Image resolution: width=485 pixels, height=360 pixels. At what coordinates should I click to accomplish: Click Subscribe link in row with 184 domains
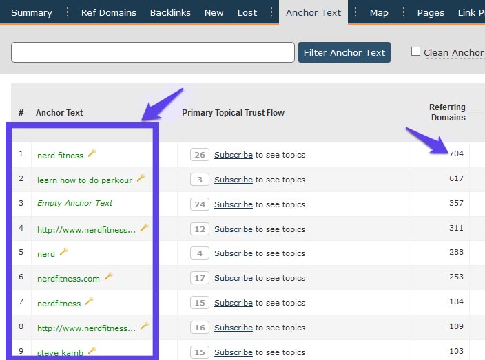click(x=234, y=303)
